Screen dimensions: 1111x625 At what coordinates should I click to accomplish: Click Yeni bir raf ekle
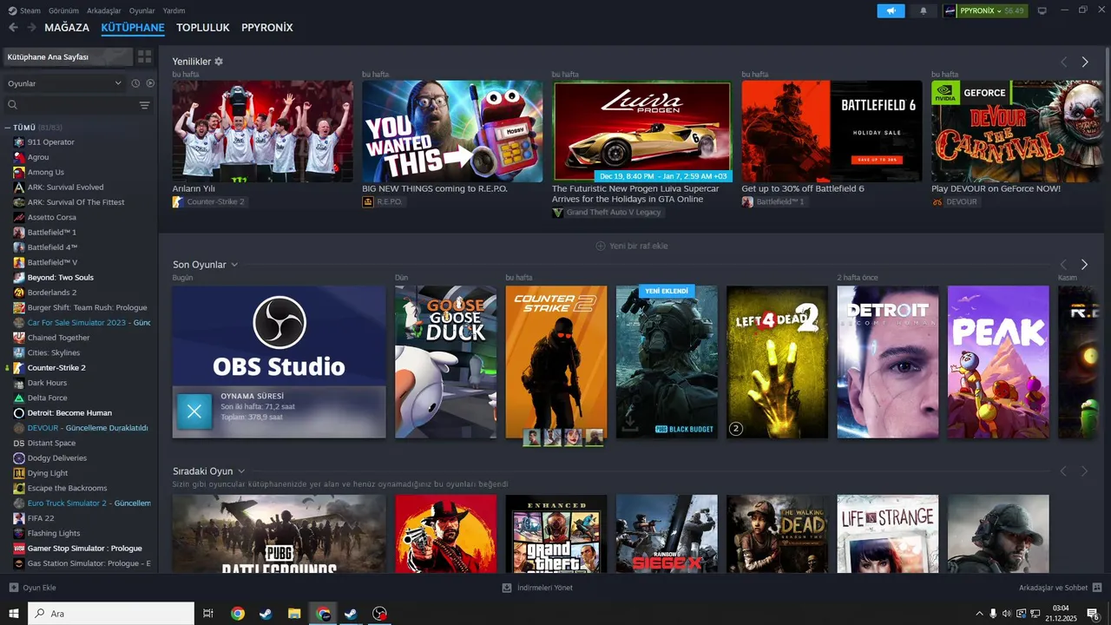pyautogui.click(x=632, y=246)
